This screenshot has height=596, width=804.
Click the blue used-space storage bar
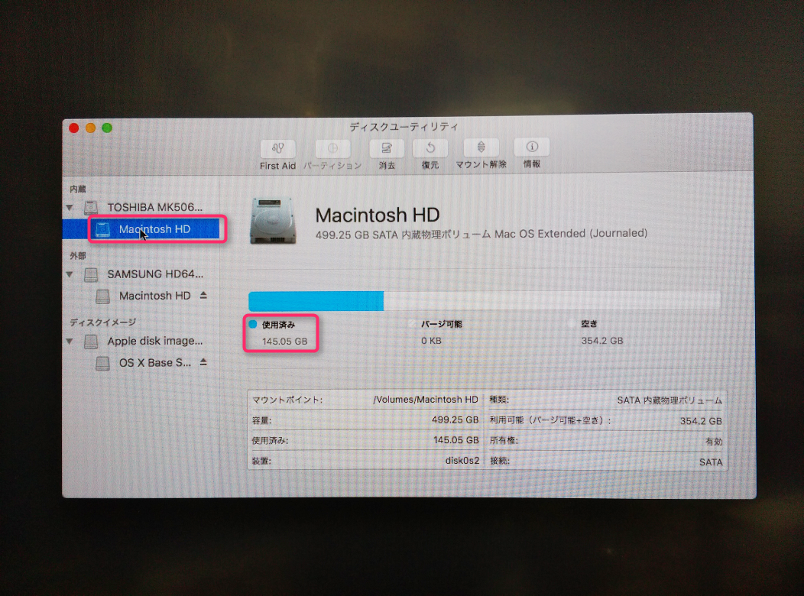[x=316, y=301]
